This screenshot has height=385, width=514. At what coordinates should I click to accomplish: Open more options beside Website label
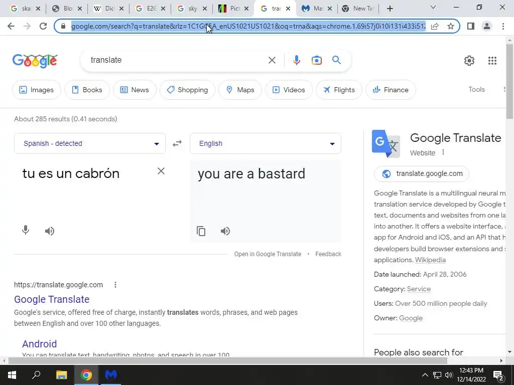pos(443,152)
